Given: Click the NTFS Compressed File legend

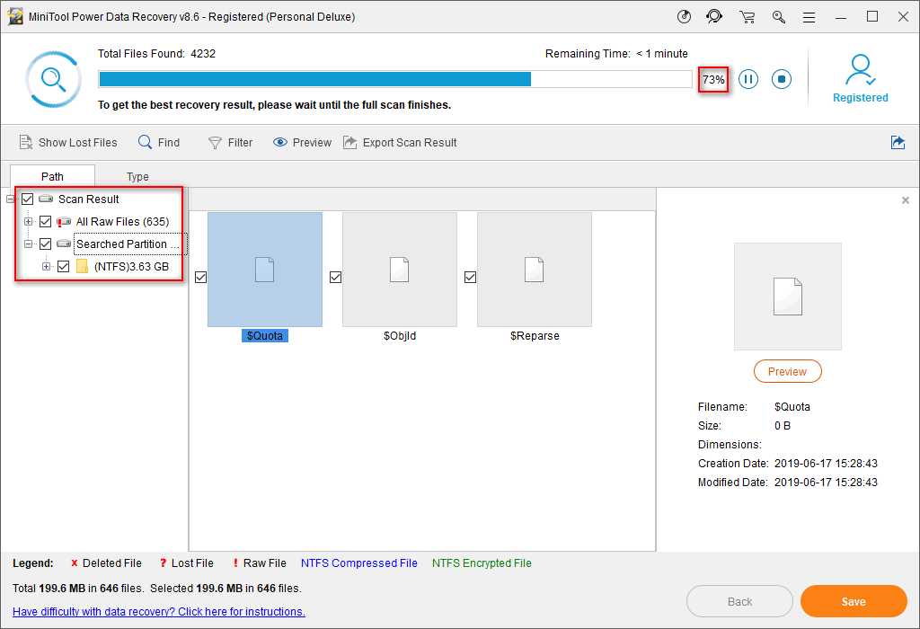Looking at the screenshot, I should click(x=359, y=563).
